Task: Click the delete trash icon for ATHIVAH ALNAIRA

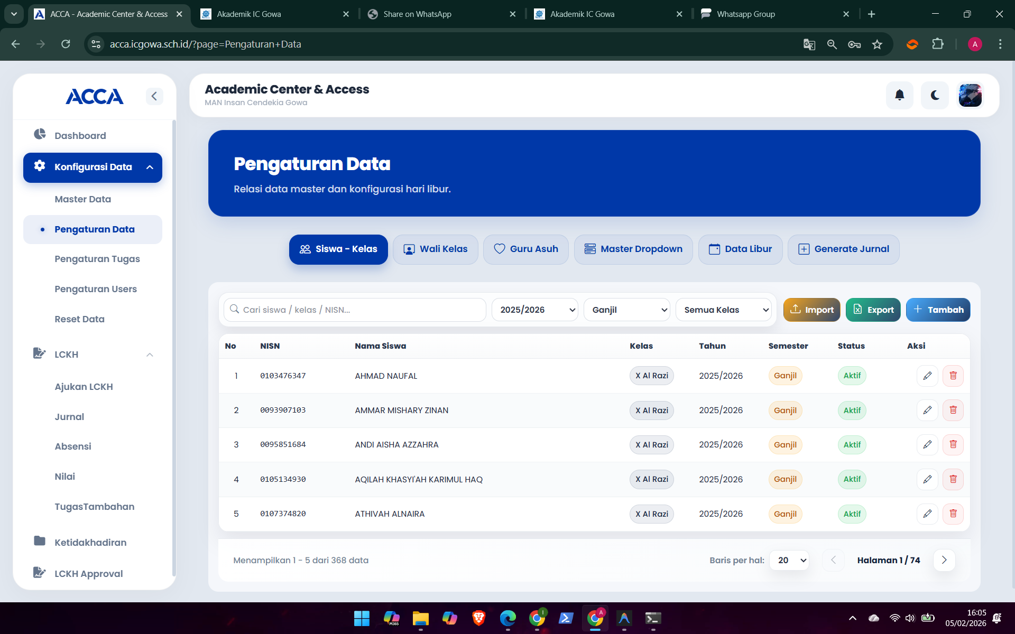Action: point(954,513)
